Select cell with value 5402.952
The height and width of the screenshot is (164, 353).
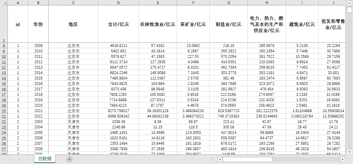pos(118,51)
